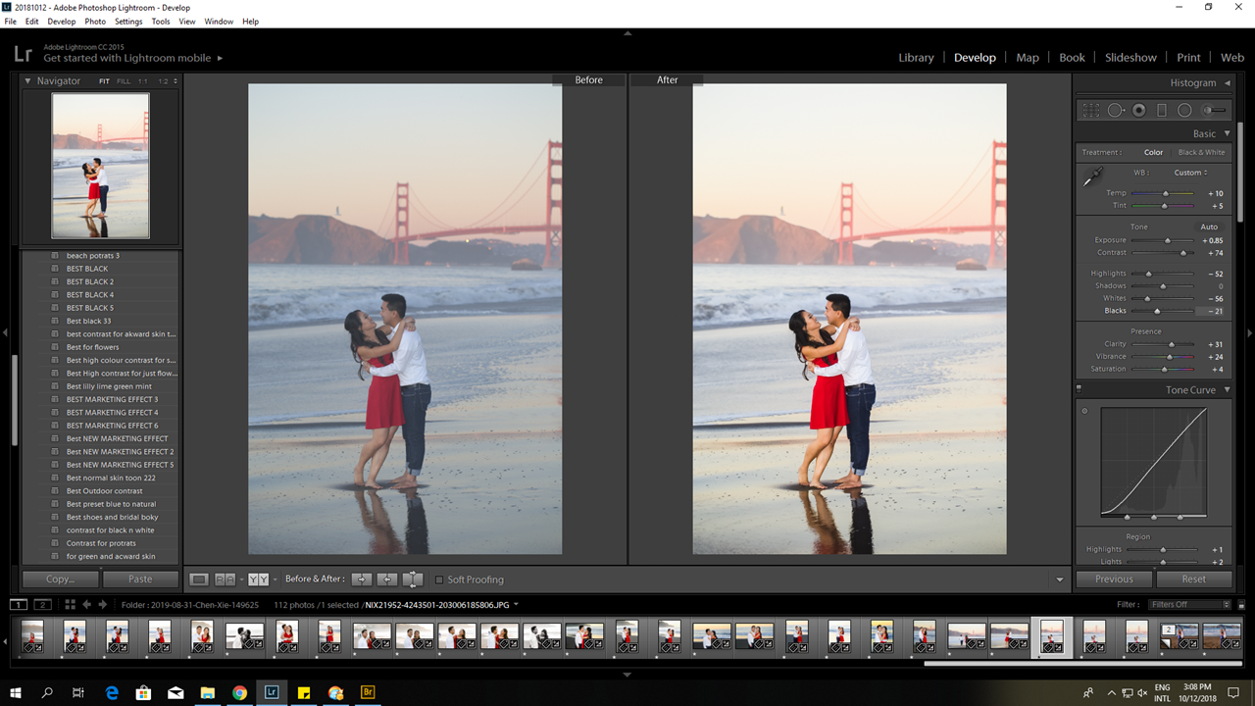Image resolution: width=1255 pixels, height=706 pixels.
Task: Toggle the Tone Curve panel switch
Action: point(1079,389)
